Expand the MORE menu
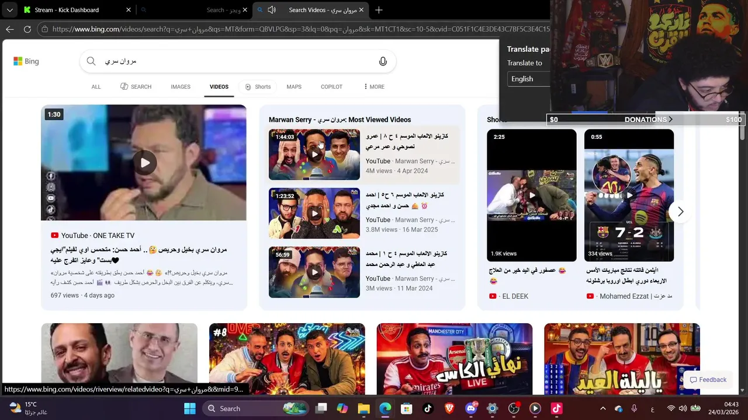 (374, 87)
